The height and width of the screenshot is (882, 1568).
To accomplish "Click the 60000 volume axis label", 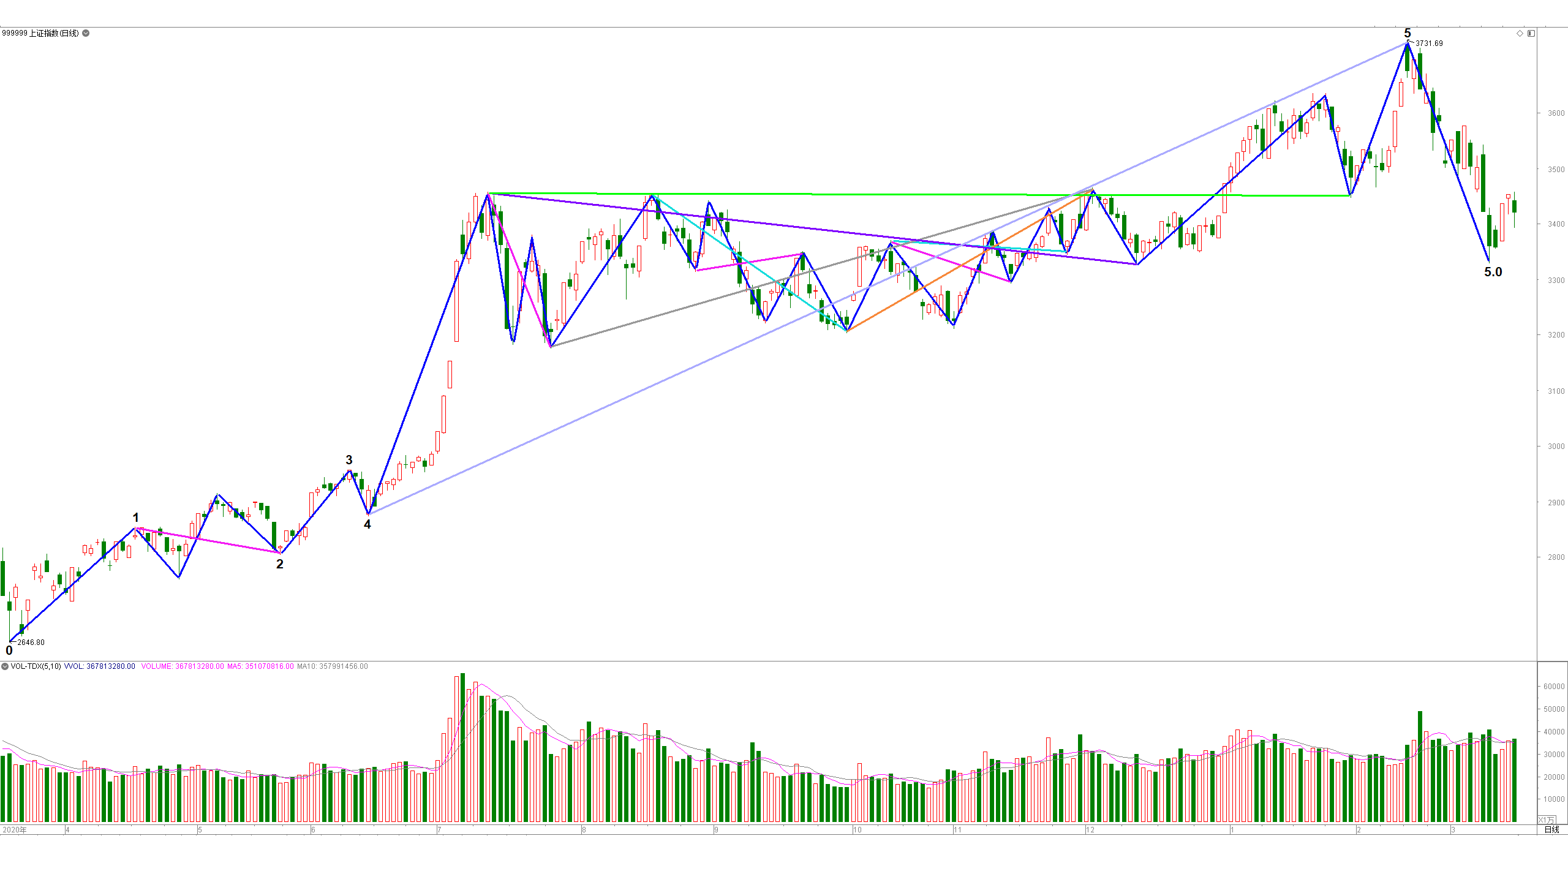I will pos(1554,687).
